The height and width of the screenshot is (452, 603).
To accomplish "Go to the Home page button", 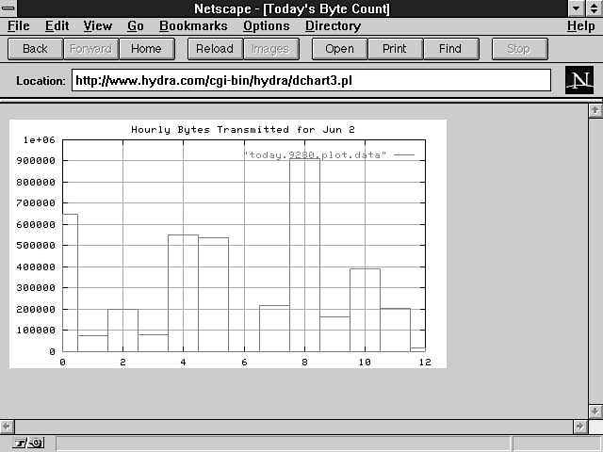I will [x=146, y=49].
